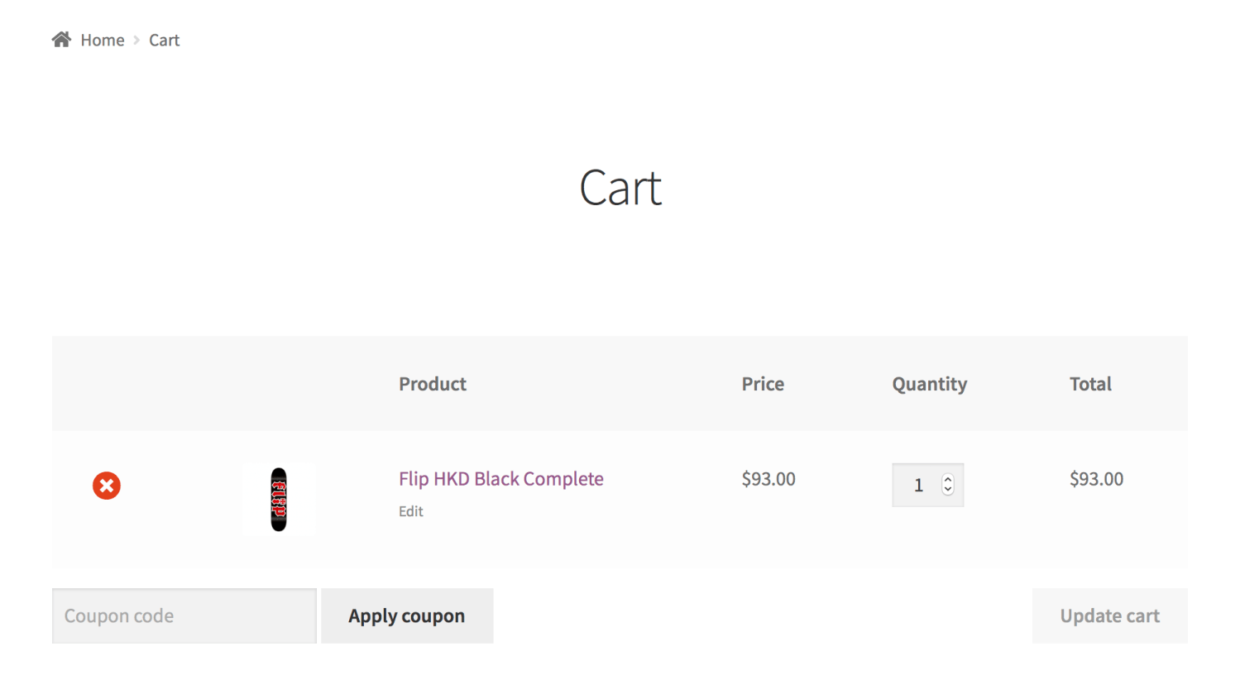Open the Flip HKD Black Complete product page
The width and height of the screenshot is (1240, 680).
(x=500, y=479)
